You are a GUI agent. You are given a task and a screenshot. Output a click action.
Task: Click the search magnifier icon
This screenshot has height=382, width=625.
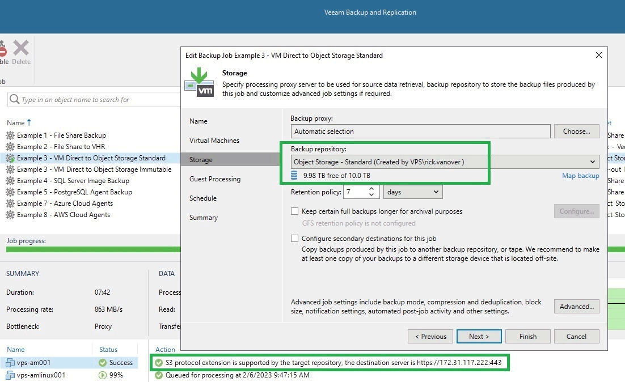click(x=14, y=100)
